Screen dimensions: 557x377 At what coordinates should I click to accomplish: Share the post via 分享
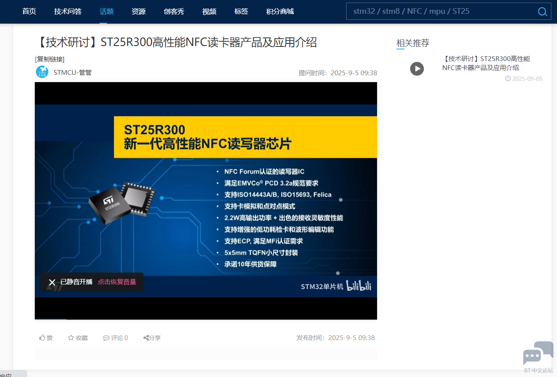click(152, 338)
